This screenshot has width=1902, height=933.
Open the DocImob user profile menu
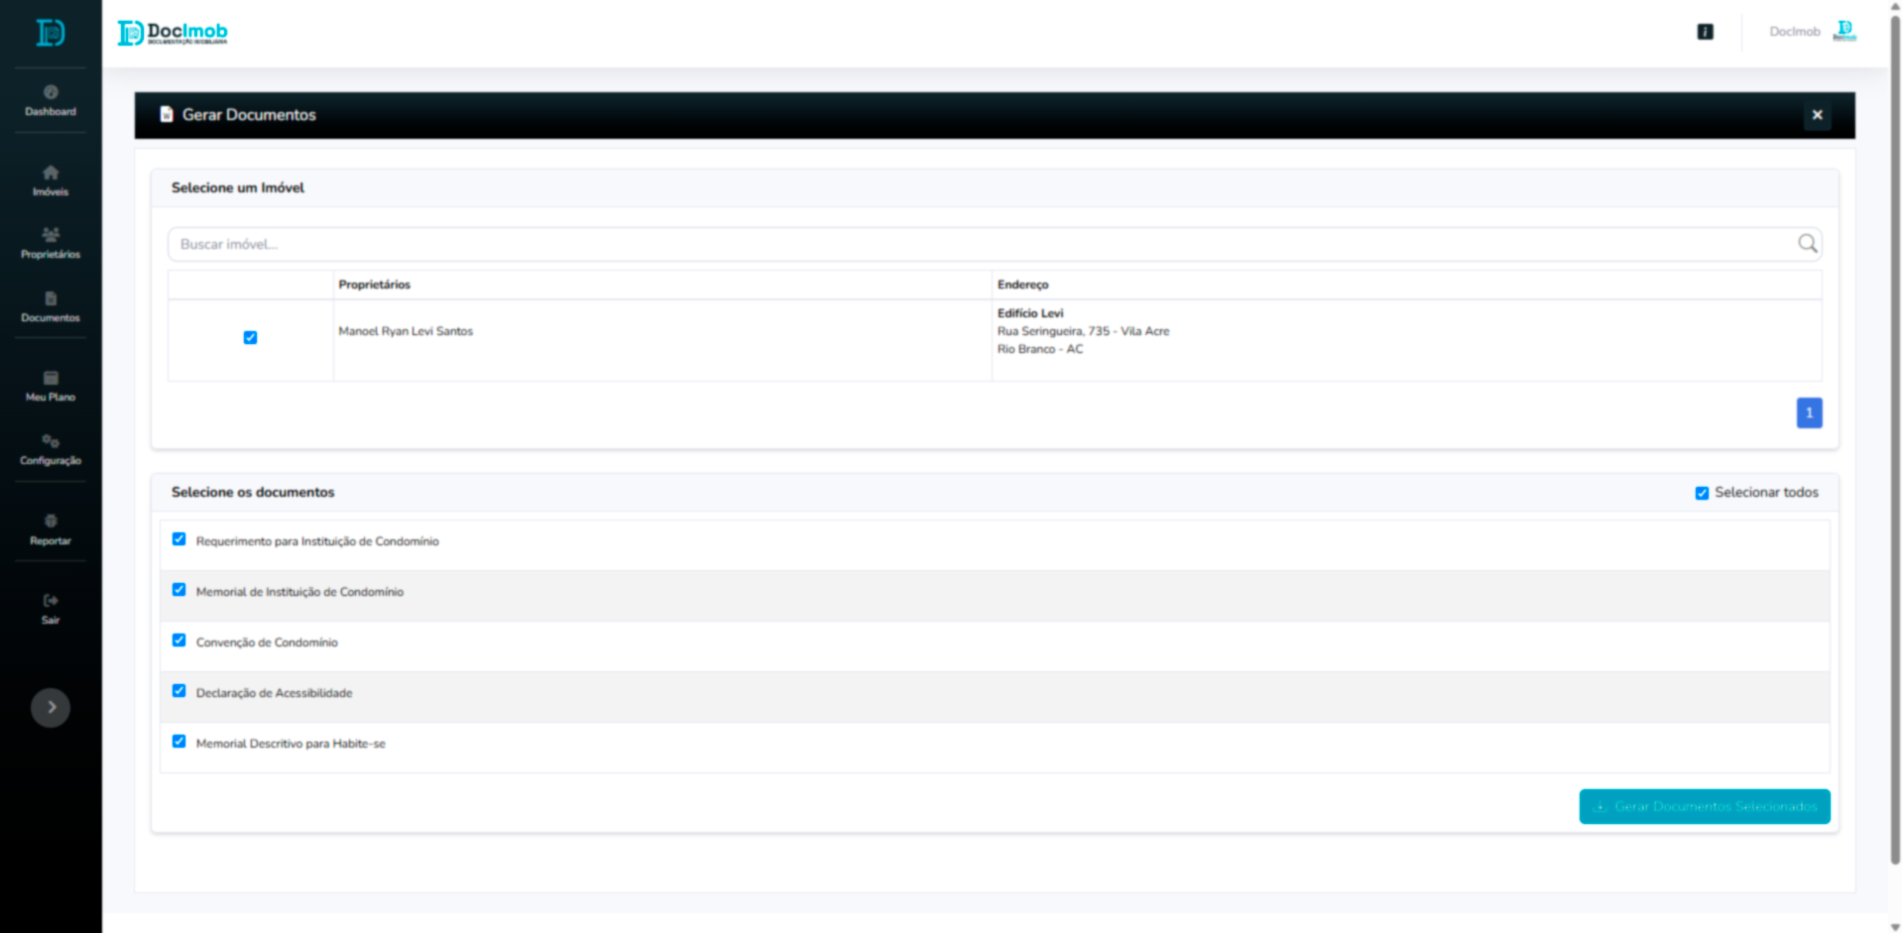[1813, 32]
